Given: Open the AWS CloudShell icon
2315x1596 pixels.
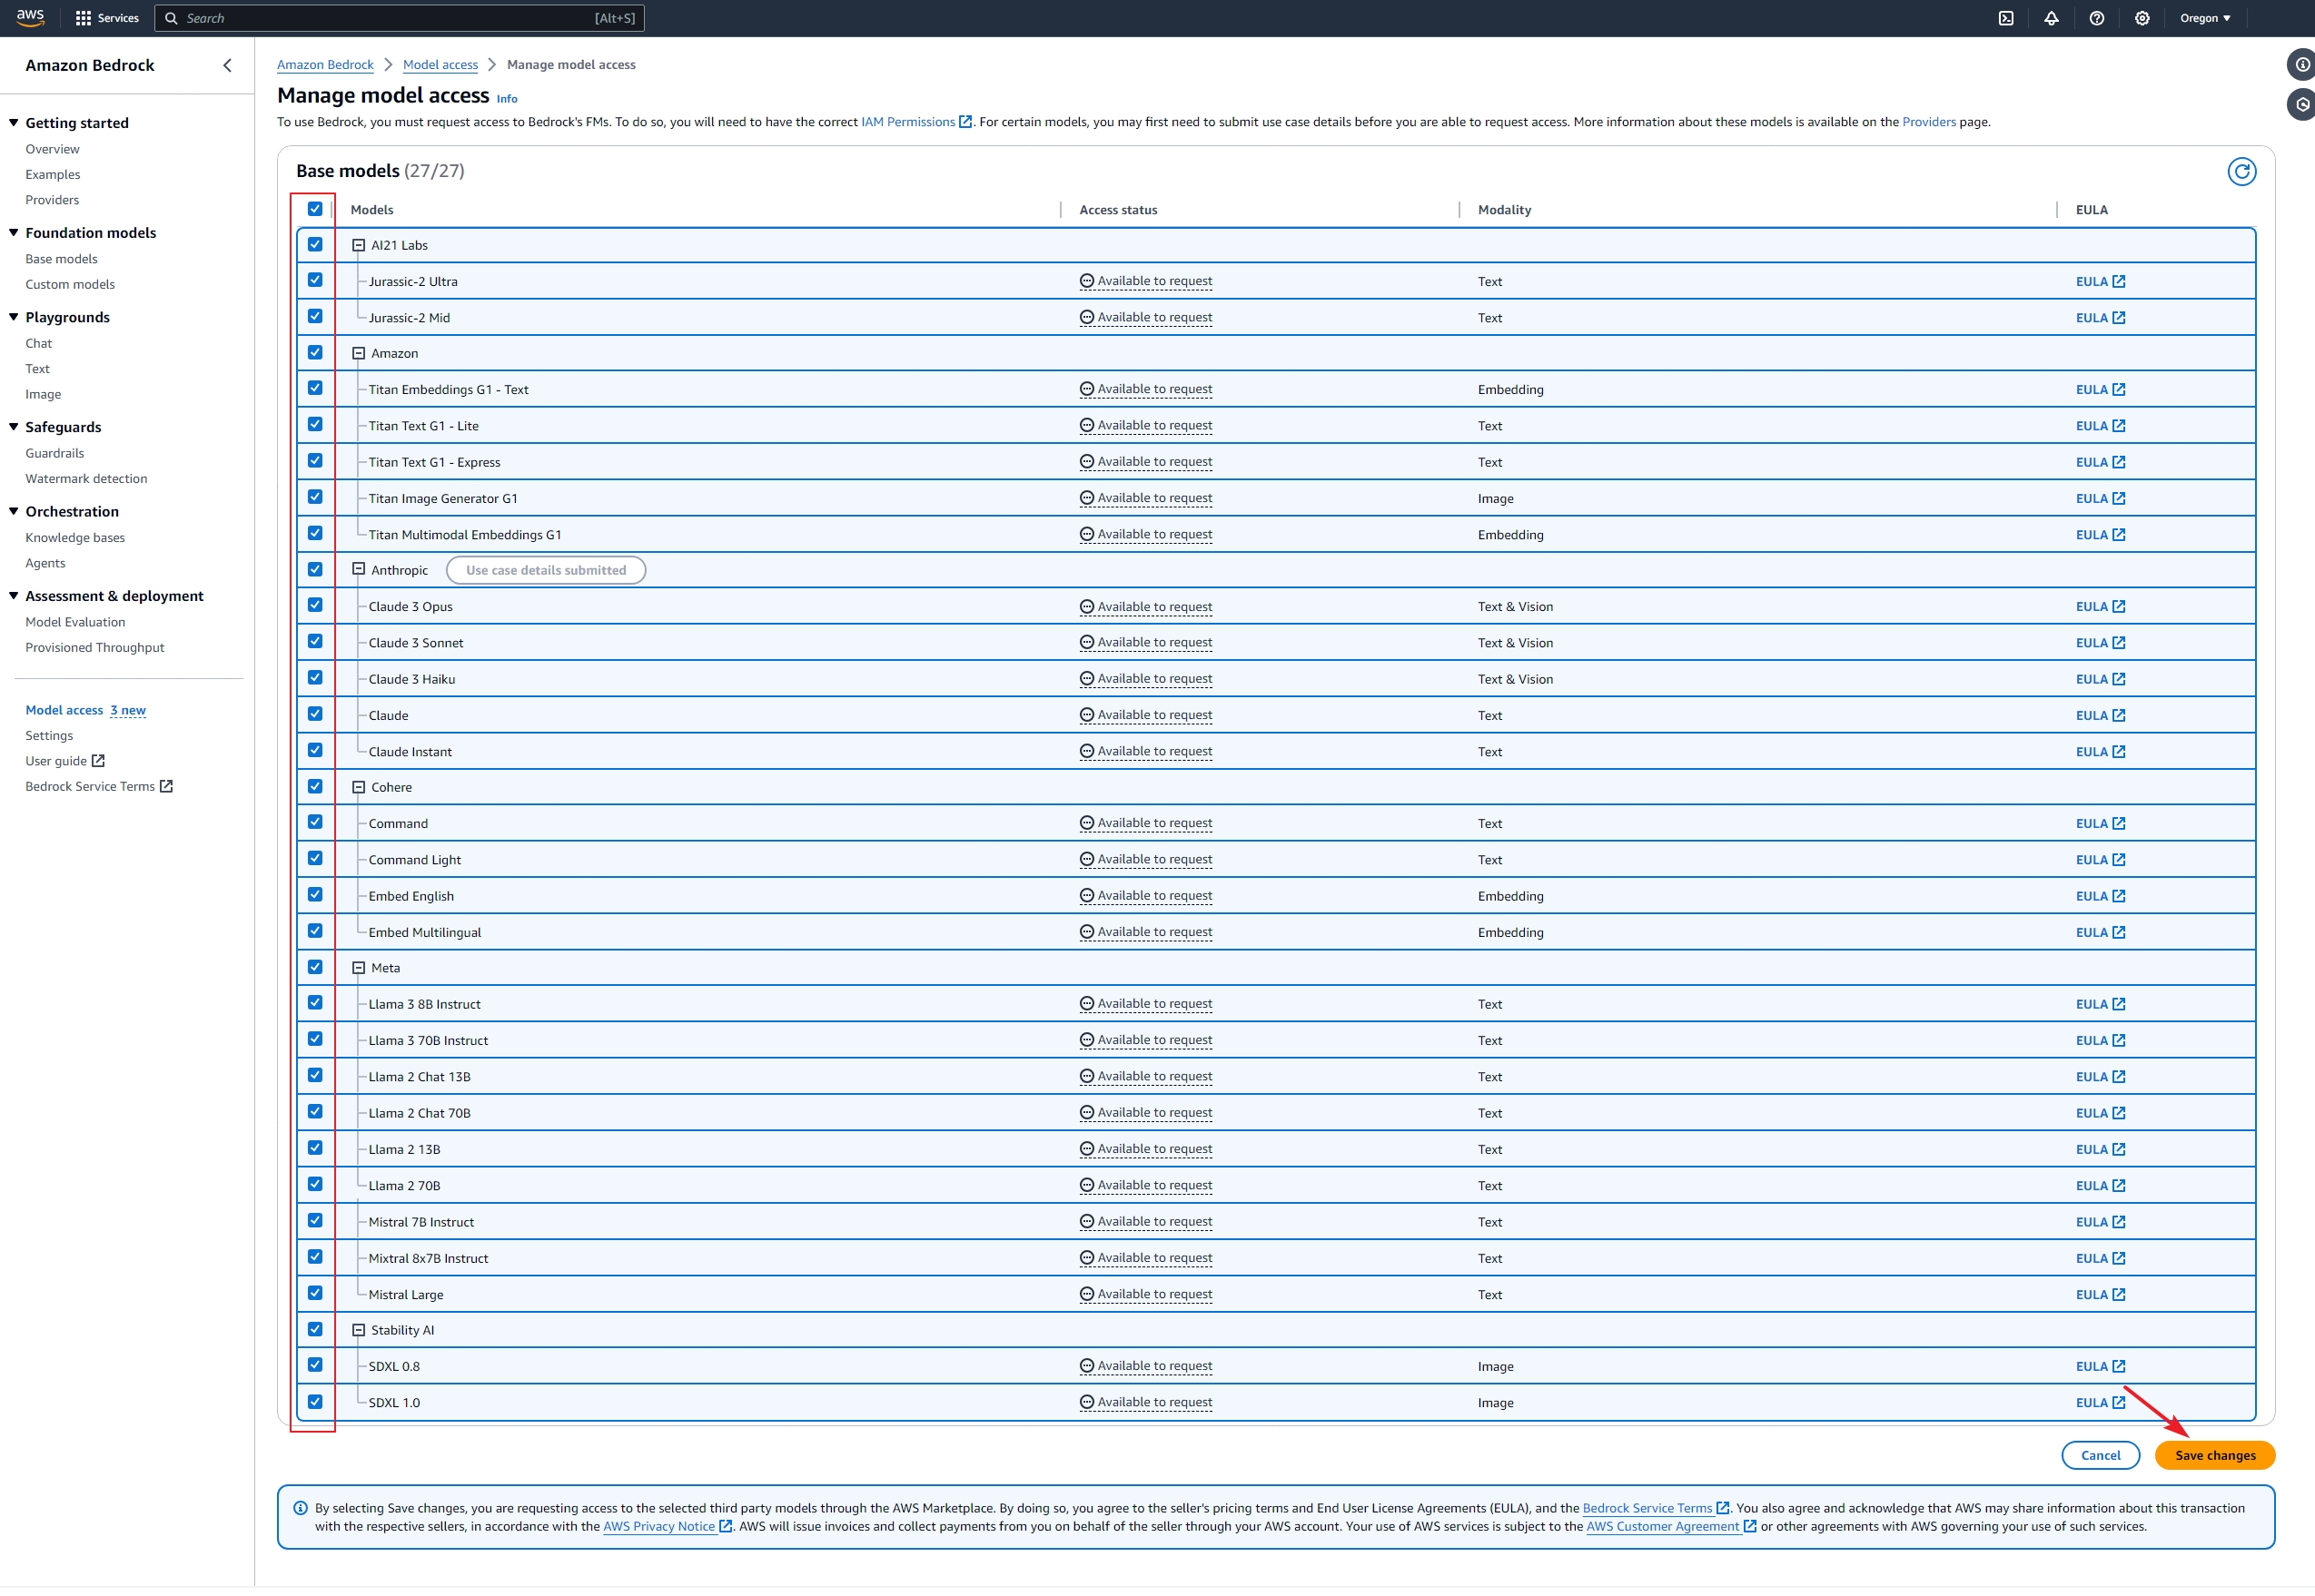Looking at the screenshot, I should click(2006, 18).
